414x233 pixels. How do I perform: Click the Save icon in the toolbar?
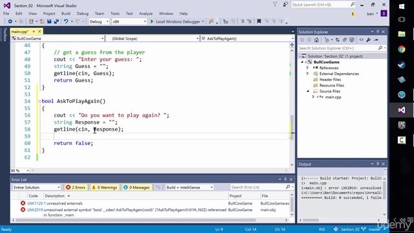pyautogui.click(x=49, y=21)
